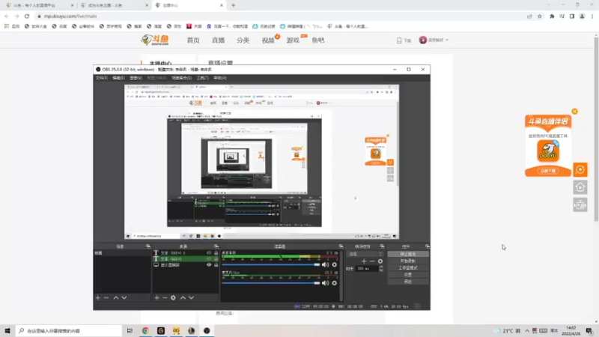Click the 工作室模式 button in OBS controls

[407, 268]
